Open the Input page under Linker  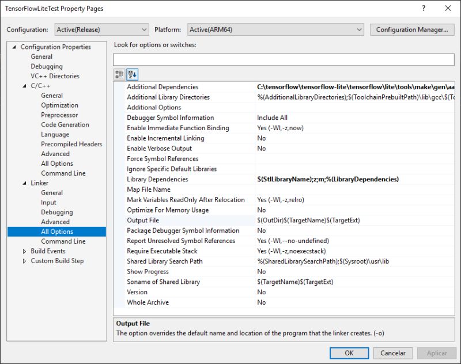point(49,202)
